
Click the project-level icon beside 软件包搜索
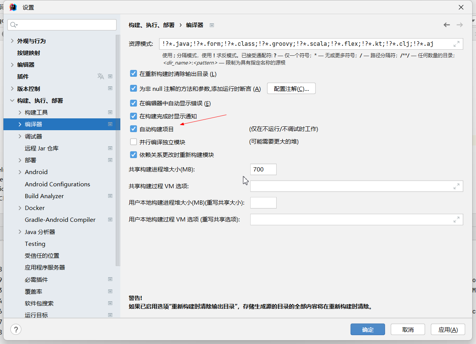pyautogui.click(x=110, y=303)
